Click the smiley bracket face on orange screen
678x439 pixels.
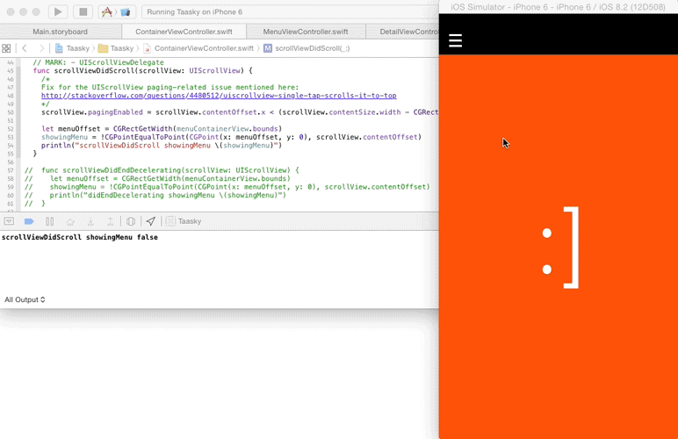(559, 248)
